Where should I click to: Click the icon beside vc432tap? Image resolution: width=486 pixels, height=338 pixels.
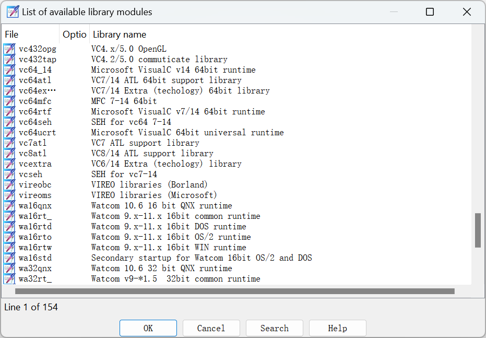tap(9, 60)
